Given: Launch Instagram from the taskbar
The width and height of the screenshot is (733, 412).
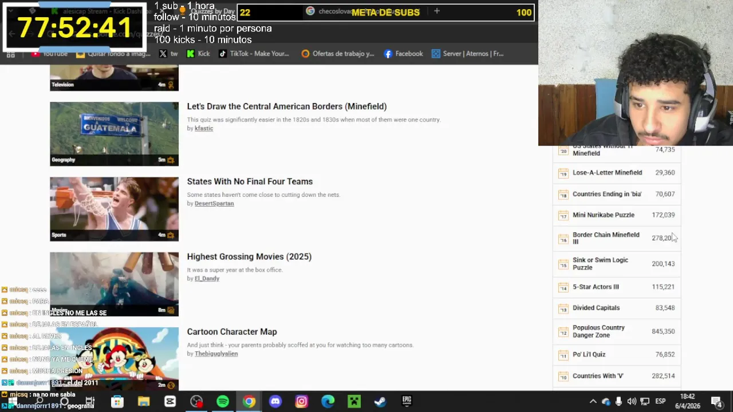Looking at the screenshot, I should (301, 401).
